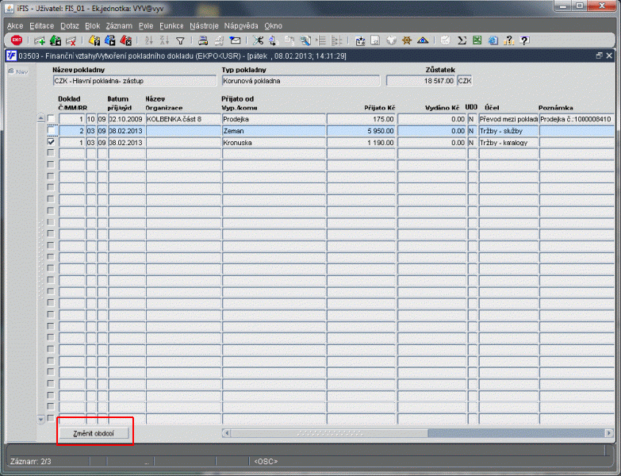621x476 pixels.
Task: Tick the checkbox for KOLBENKA část 8 row
Action: point(51,118)
